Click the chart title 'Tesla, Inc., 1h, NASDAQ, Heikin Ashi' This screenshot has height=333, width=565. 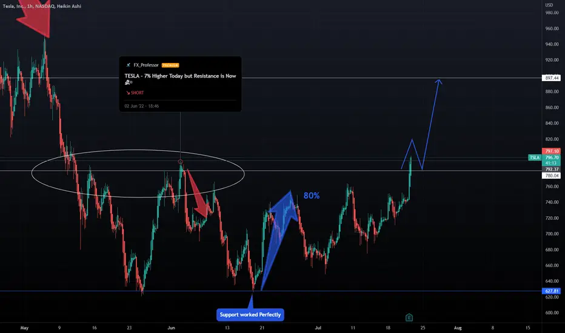tap(42, 6)
